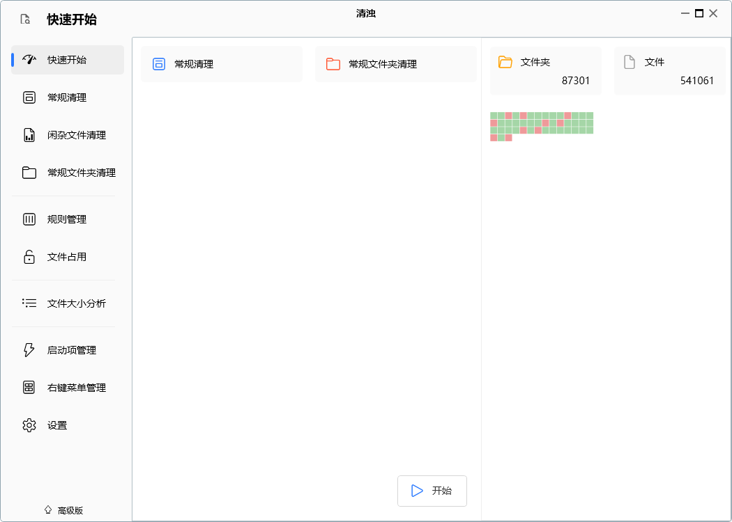732x522 pixels.
Task: Click the speedometer icon beside 快速开始
Action: click(29, 60)
